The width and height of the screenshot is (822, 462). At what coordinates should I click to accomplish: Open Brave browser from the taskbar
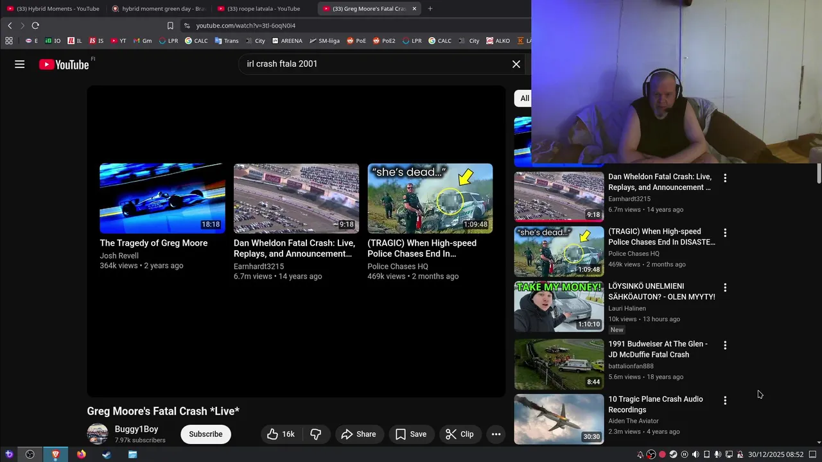pos(55,454)
